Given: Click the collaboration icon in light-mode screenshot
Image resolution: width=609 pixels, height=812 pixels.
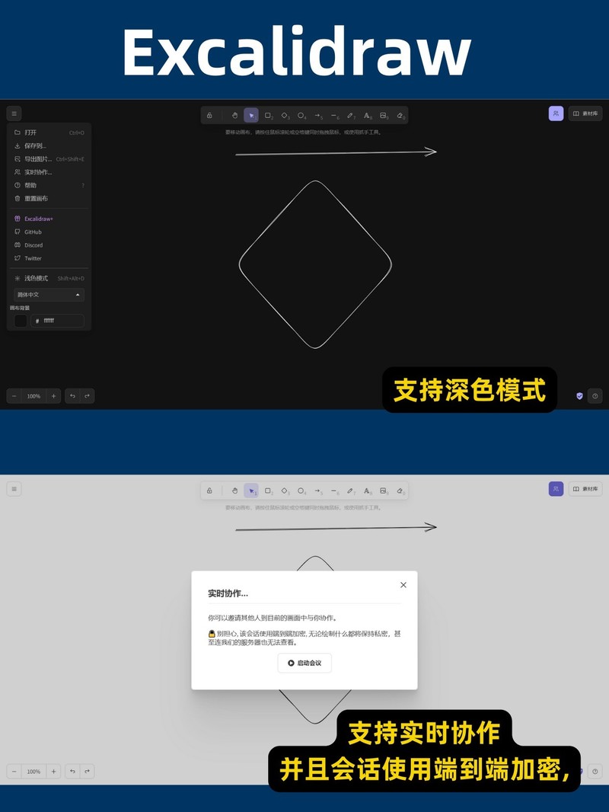Looking at the screenshot, I should pos(556,489).
